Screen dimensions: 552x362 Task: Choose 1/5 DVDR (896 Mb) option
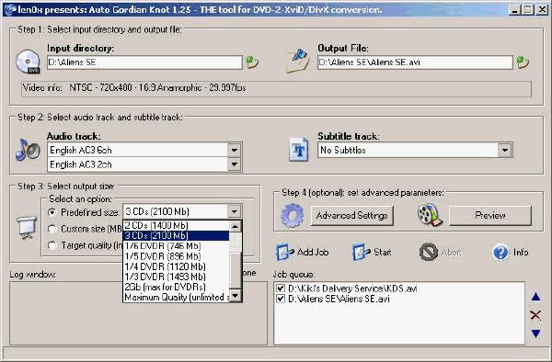(x=177, y=256)
